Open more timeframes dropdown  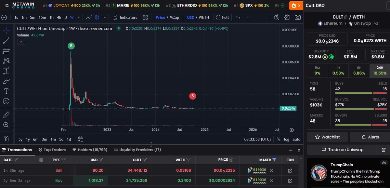pos(79,17)
